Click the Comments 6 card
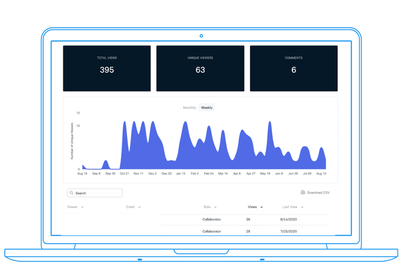 point(293,69)
